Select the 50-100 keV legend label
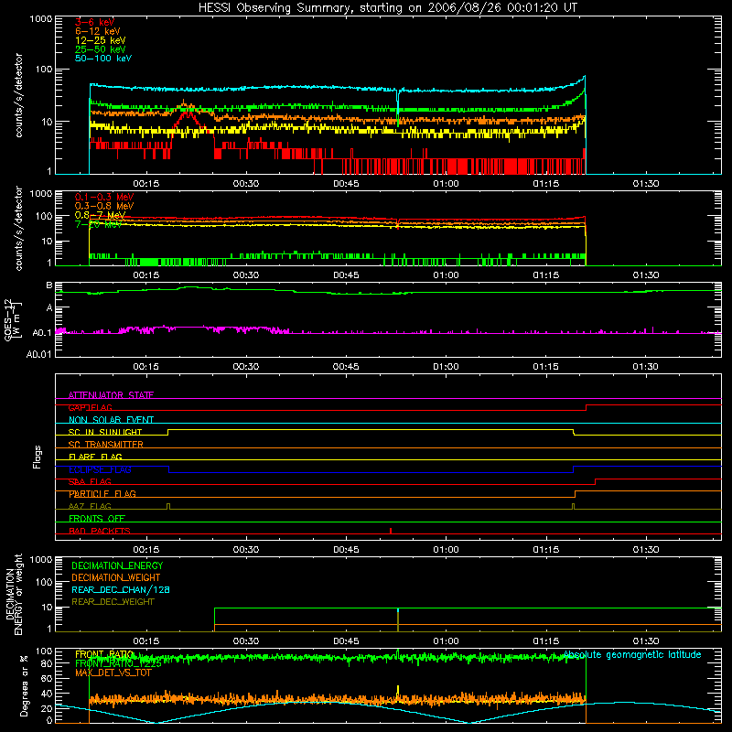 103,59
